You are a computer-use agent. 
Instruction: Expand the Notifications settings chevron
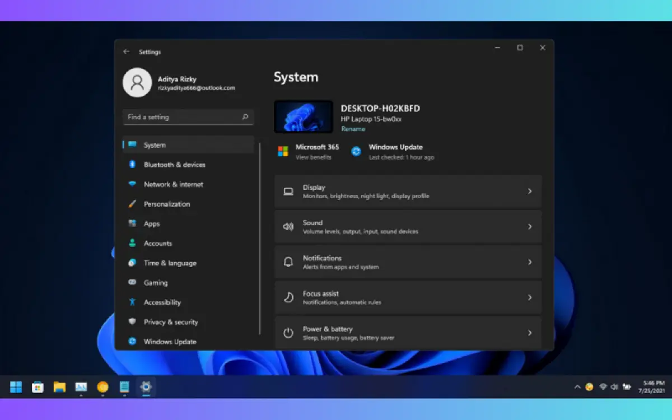(x=530, y=262)
